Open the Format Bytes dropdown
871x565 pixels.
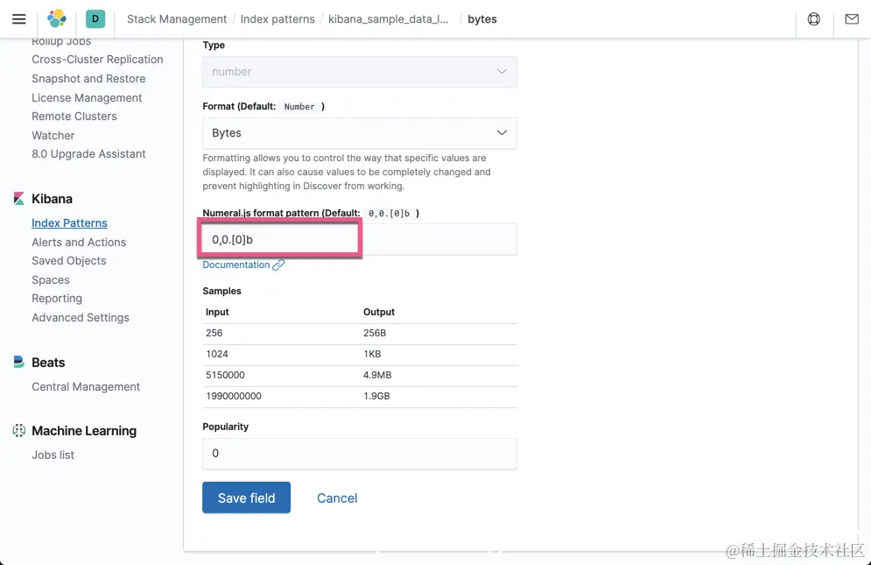[x=360, y=133]
